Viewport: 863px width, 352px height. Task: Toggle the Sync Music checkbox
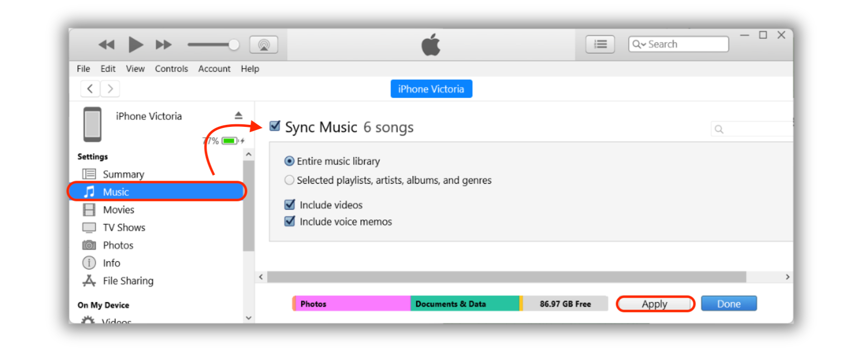point(275,126)
